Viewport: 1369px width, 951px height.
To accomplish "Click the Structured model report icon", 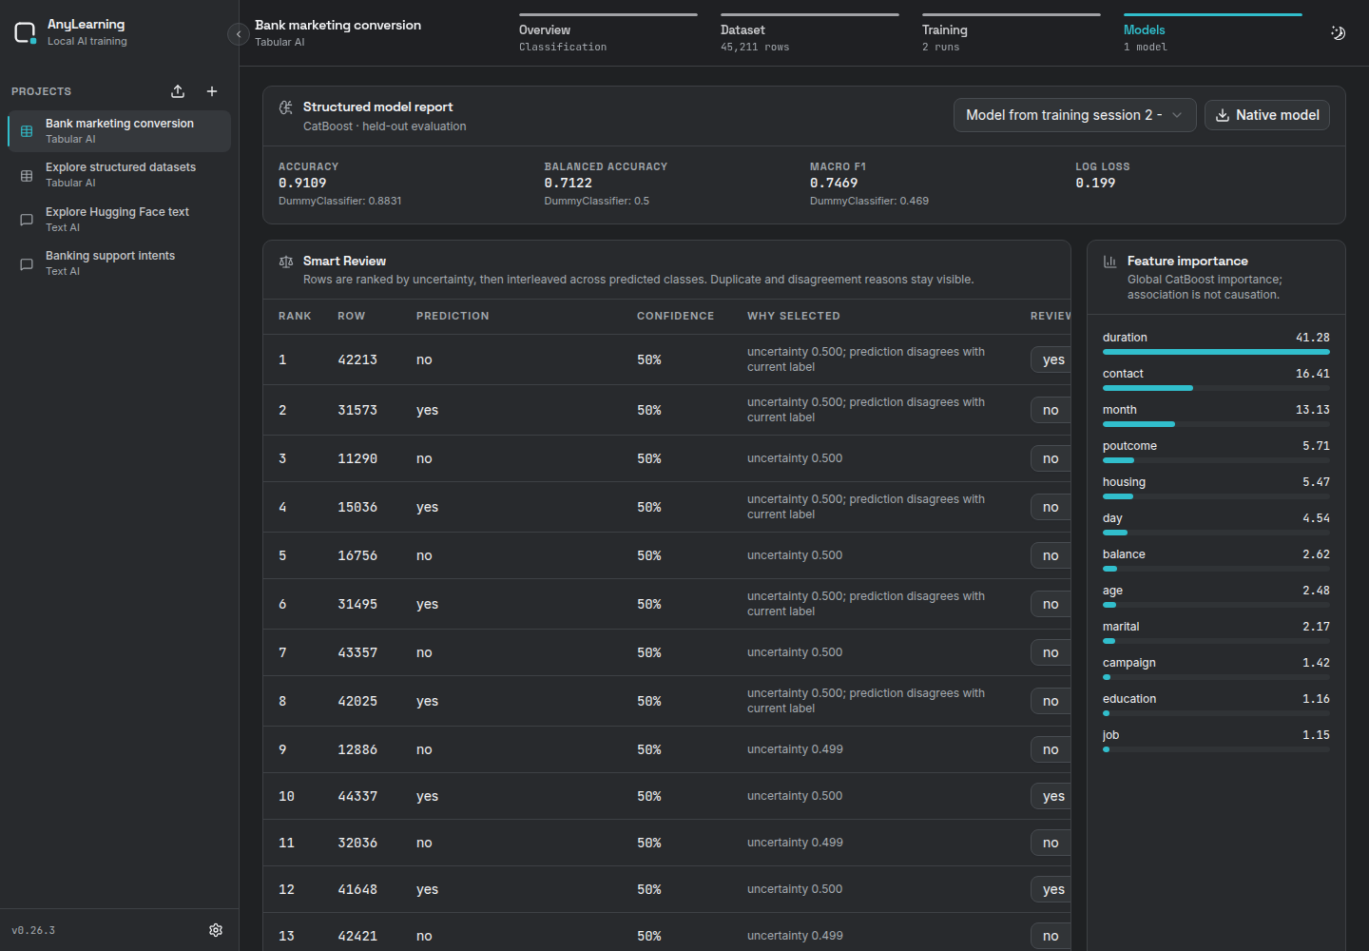I will click(285, 107).
